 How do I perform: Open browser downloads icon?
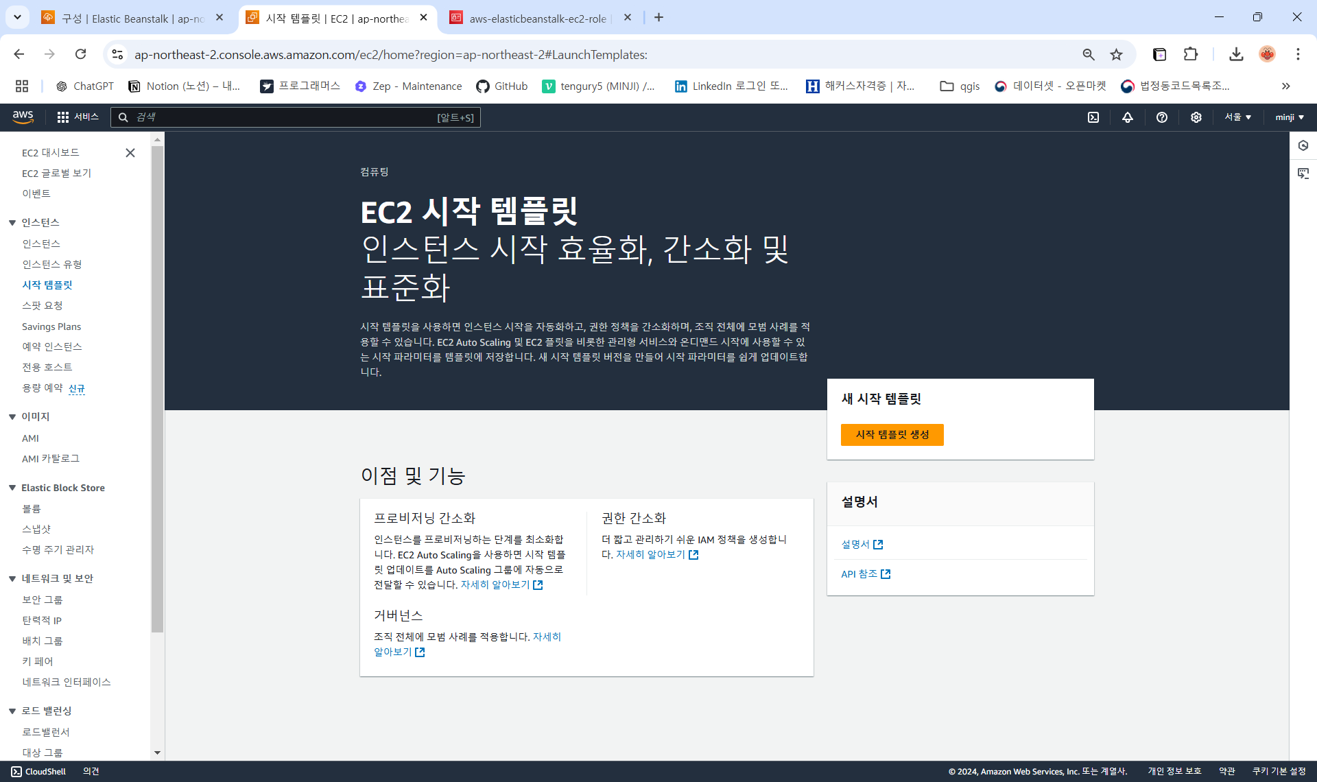1236,54
